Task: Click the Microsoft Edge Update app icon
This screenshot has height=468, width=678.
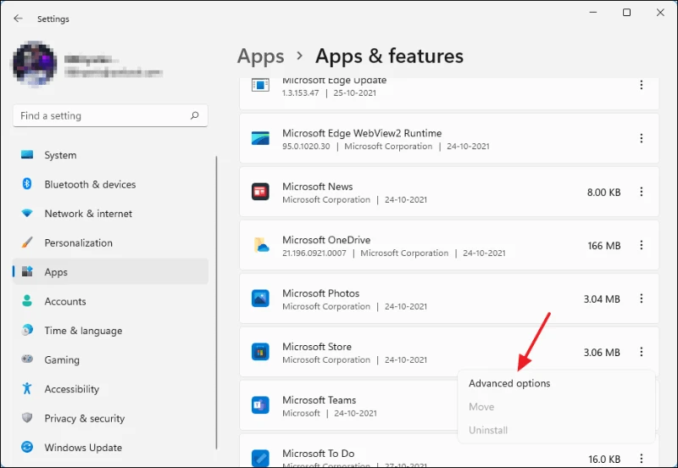Action: [260, 86]
